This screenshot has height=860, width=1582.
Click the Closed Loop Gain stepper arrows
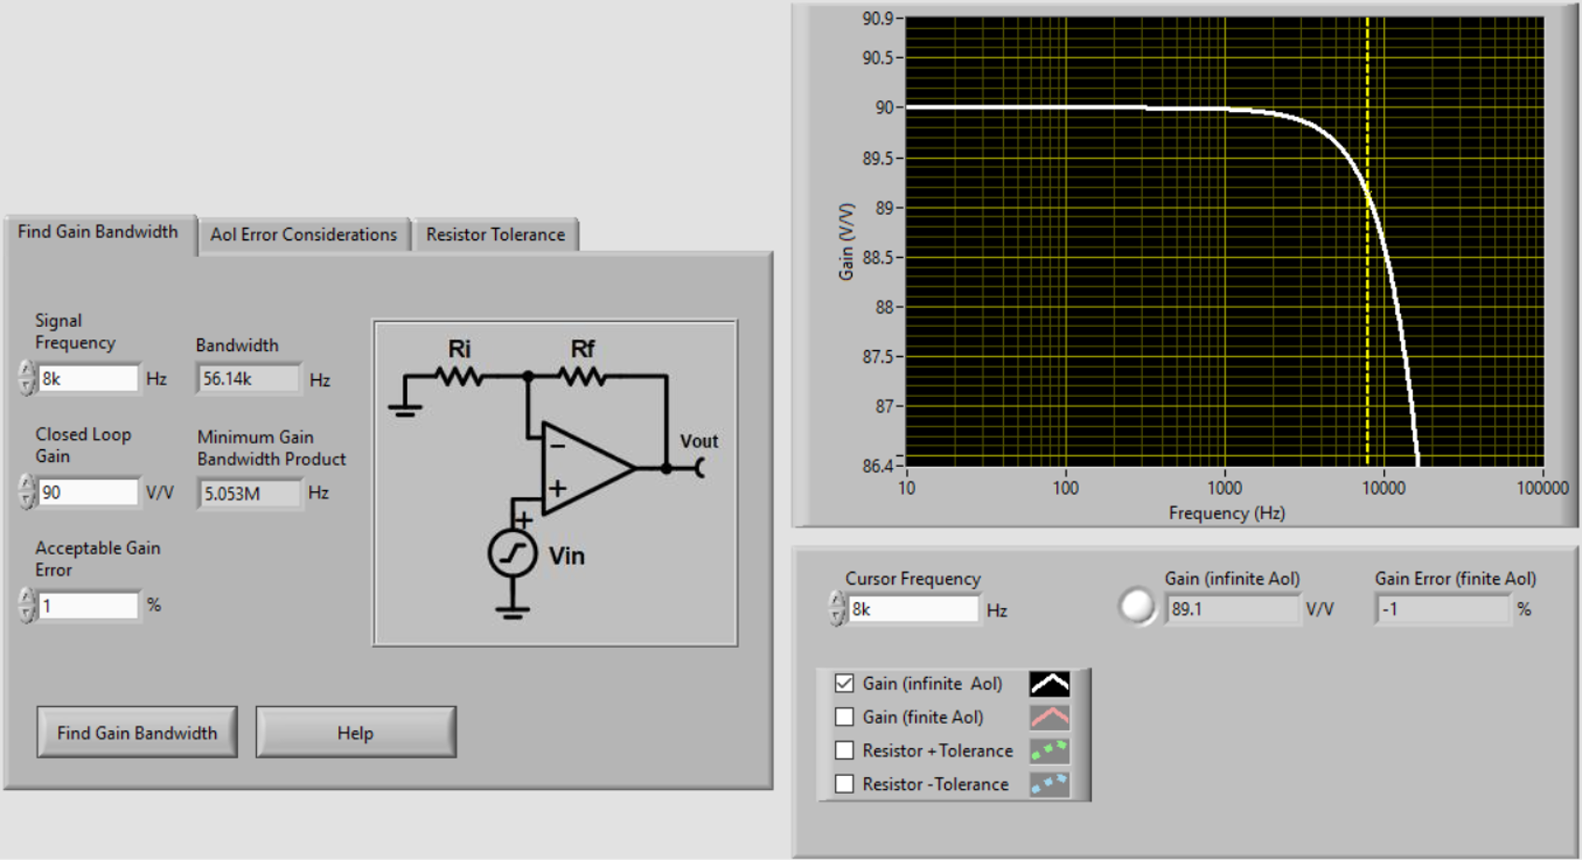26,492
